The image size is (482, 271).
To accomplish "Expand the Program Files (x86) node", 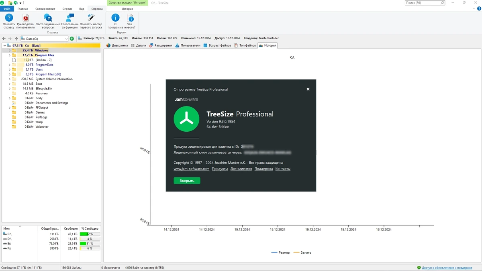I will pos(9,74).
